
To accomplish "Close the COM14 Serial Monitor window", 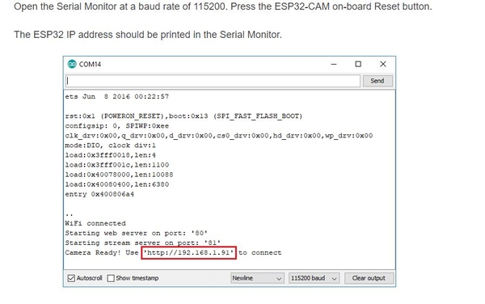I will (x=383, y=64).
